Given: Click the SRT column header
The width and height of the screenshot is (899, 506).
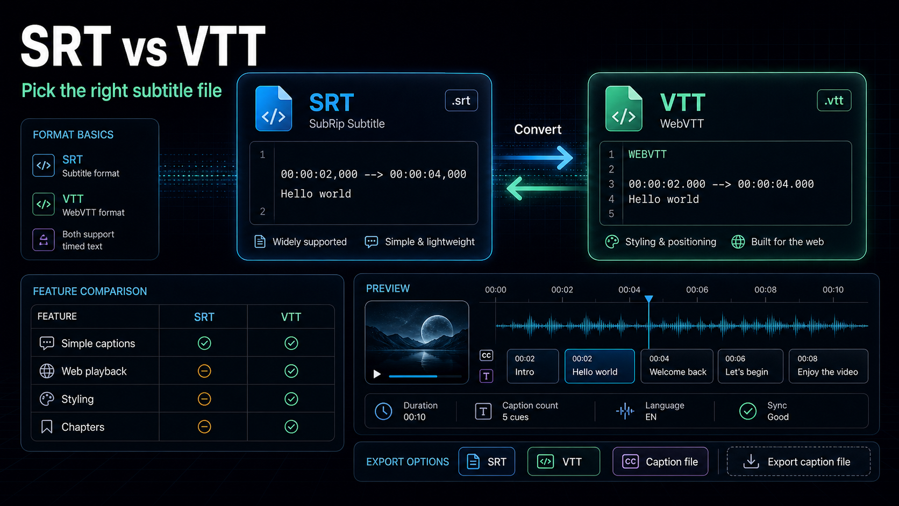Looking at the screenshot, I should (204, 317).
